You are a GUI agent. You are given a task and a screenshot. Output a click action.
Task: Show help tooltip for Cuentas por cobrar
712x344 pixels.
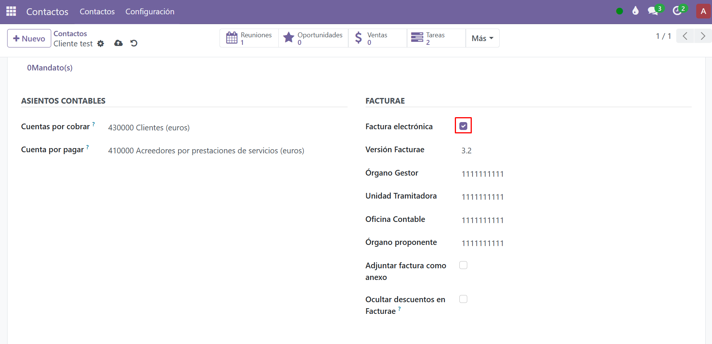93,124
